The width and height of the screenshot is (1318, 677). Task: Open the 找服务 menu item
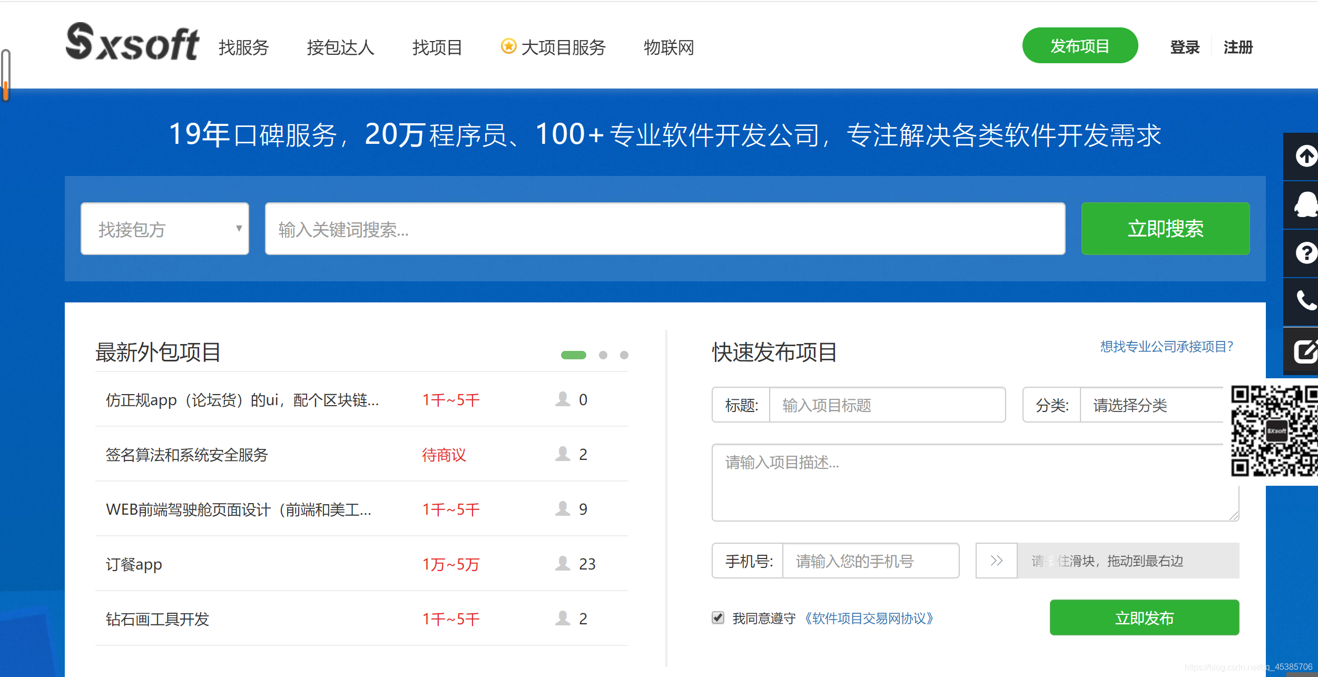click(x=243, y=47)
